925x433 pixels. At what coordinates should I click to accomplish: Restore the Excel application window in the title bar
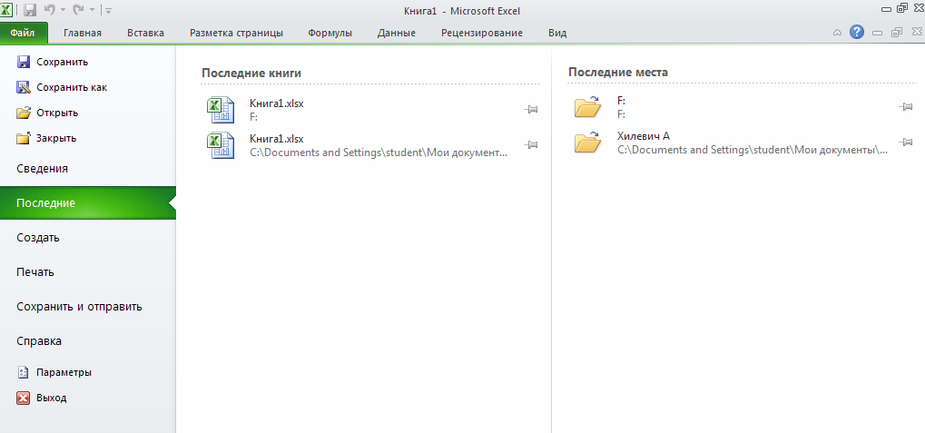click(902, 8)
